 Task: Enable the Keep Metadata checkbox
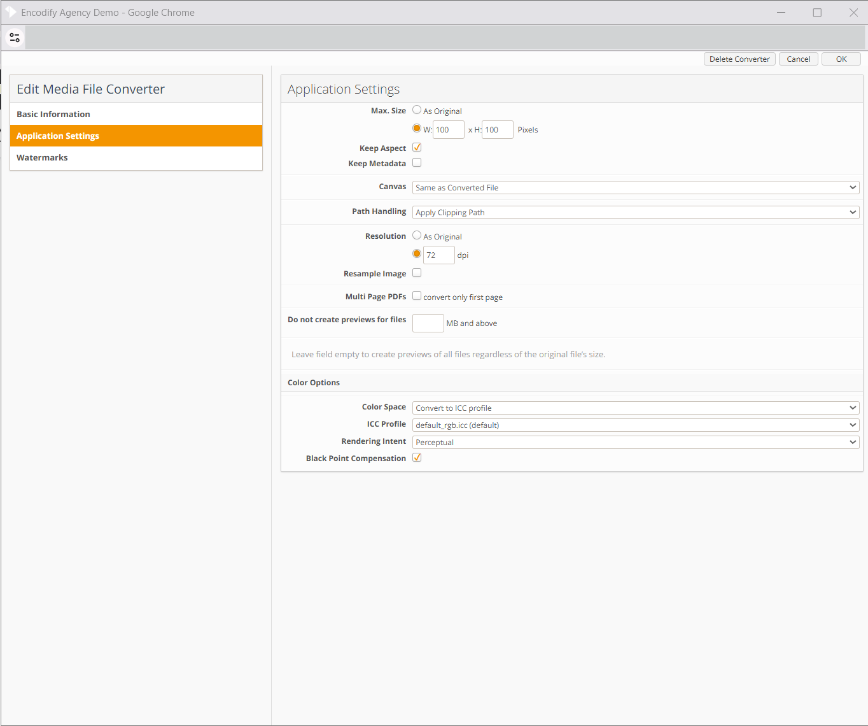coord(417,162)
